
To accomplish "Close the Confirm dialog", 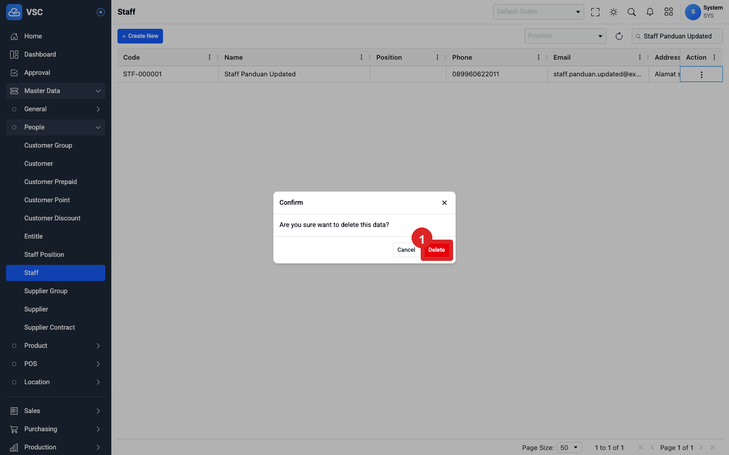I will [444, 203].
